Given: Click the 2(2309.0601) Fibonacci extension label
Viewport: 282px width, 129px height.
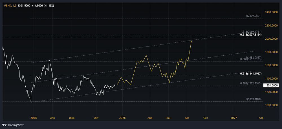Looking at the screenshot, I should (x=254, y=16).
